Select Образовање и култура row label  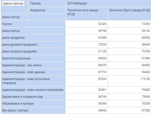pos(33,104)
